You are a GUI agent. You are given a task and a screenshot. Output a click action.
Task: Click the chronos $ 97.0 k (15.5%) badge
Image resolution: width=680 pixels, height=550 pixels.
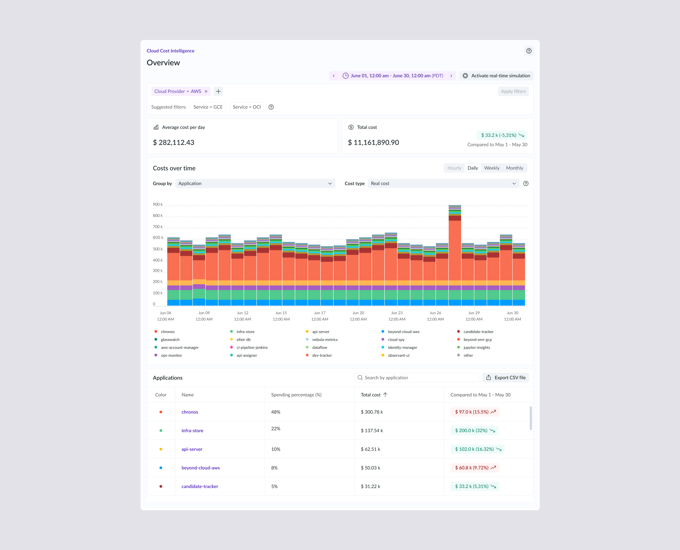point(475,412)
